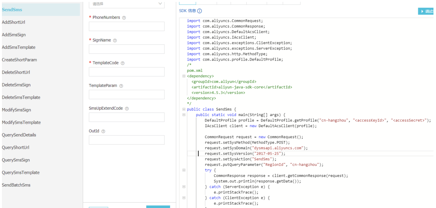
Task: Click help icon beside OutId label
Action: (103, 131)
